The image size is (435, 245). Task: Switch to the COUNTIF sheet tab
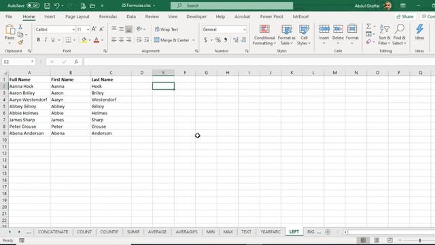tap(109, 231)
